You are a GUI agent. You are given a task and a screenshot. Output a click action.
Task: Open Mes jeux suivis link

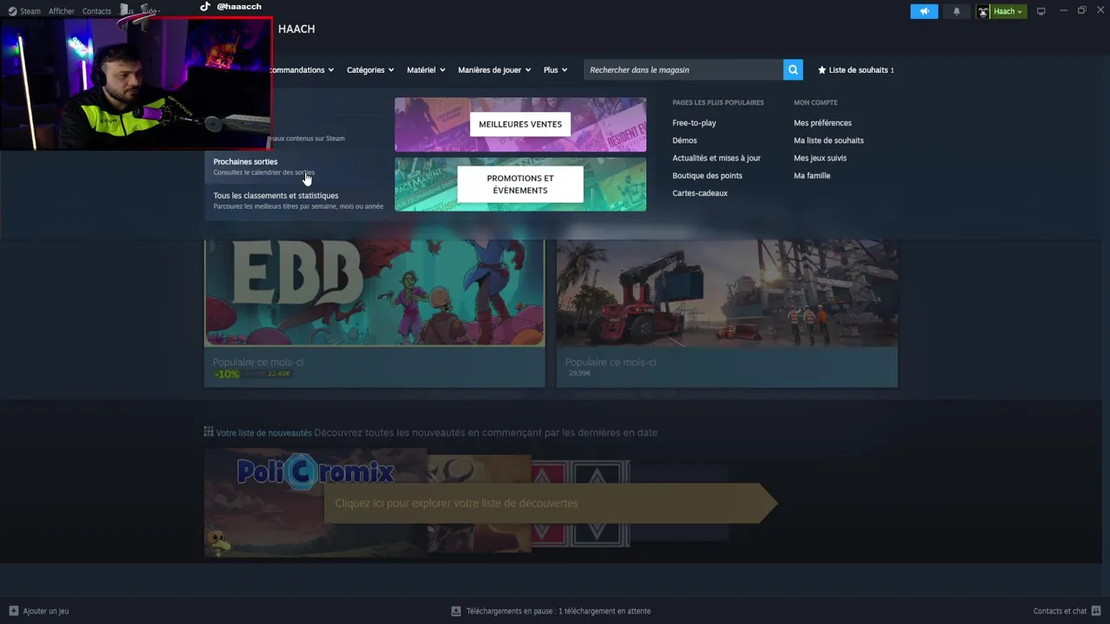click(x=819, y=158)
